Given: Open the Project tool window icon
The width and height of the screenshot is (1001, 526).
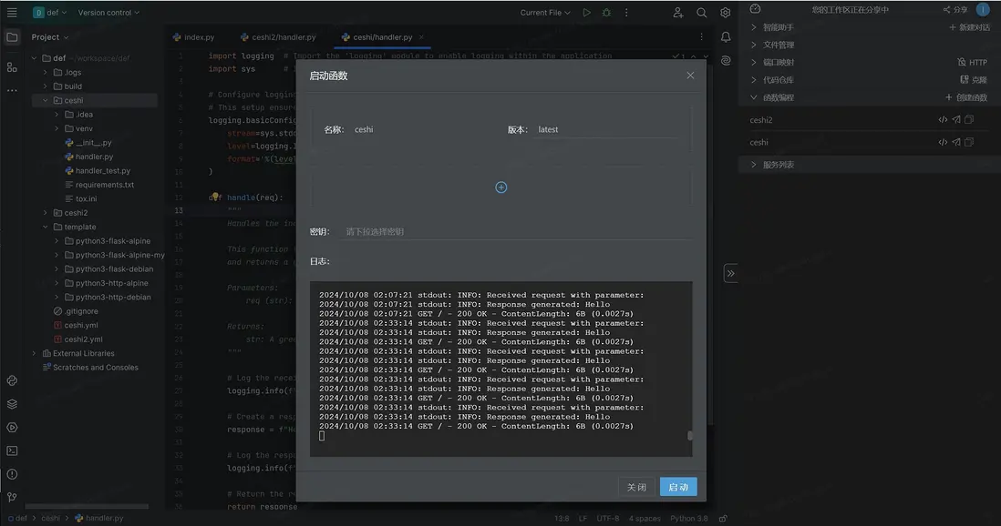Looking at the screenshot, I should [x=12, y=37].
